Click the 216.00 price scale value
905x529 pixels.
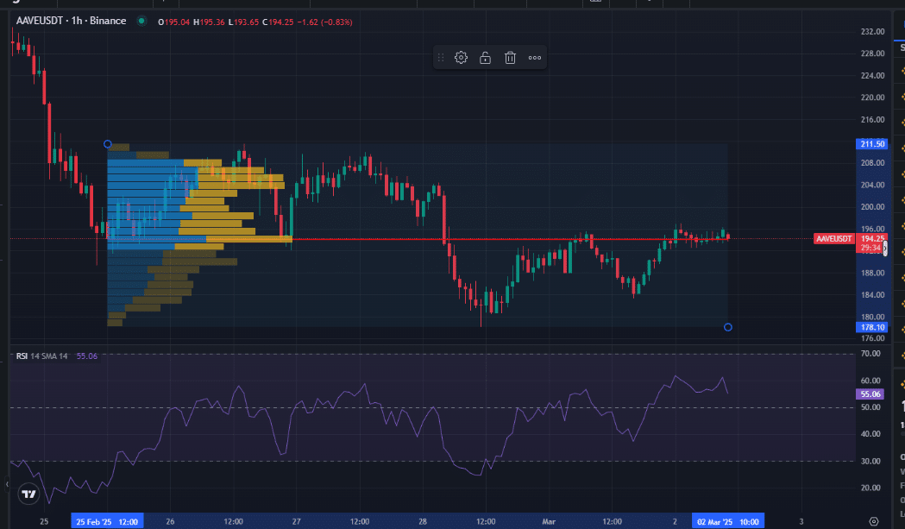point(872,120)
